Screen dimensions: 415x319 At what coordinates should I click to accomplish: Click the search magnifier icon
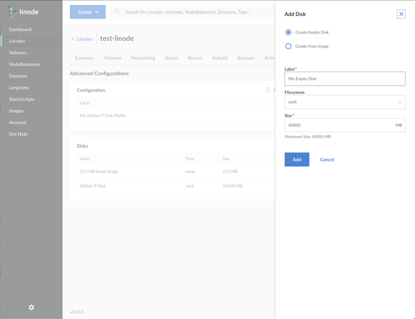pyautogui.click(x=117, y=12)
